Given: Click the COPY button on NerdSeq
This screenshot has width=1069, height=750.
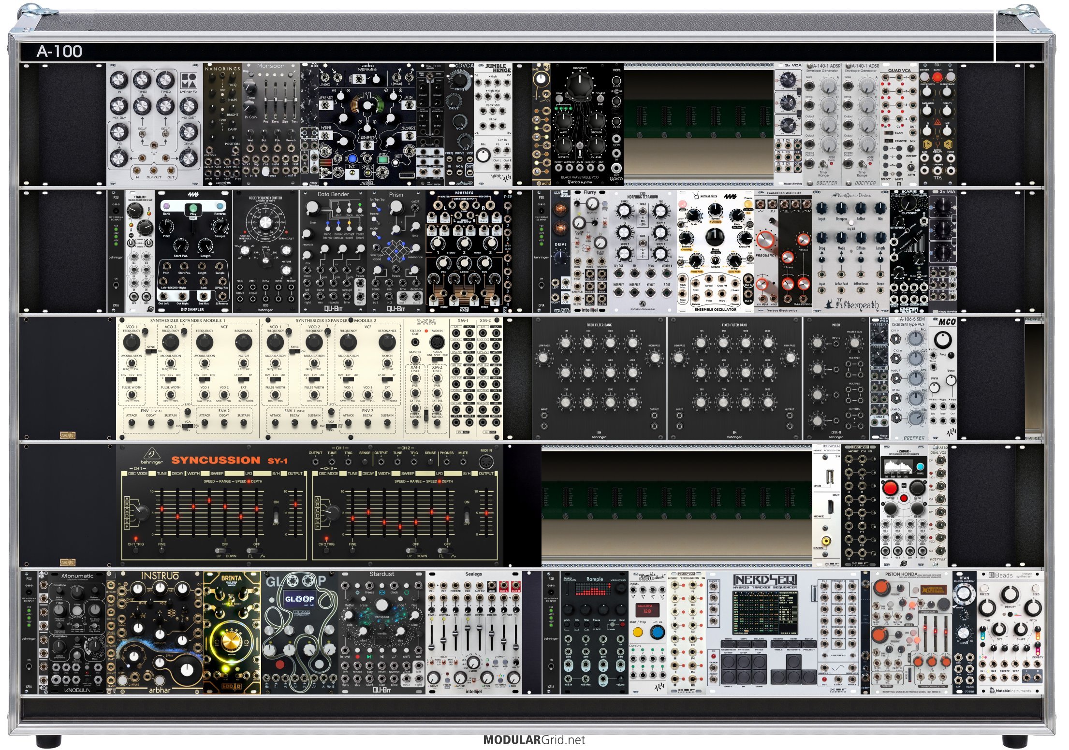Looking at the screenshot, I should 744,644.
